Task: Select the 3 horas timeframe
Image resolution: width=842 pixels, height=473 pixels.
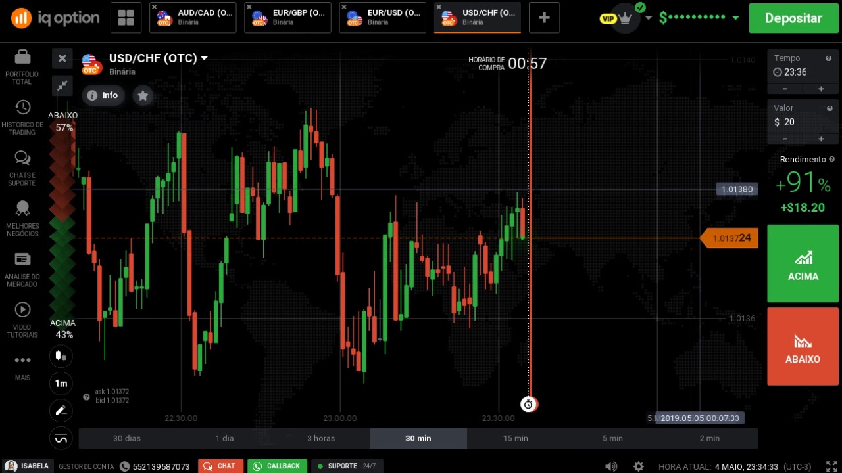Action: tap(321, 438)
